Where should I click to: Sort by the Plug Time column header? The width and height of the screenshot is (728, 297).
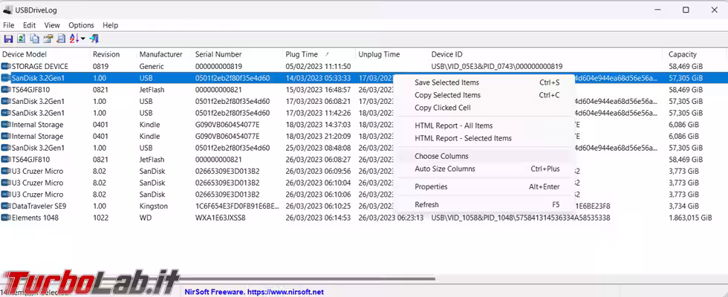click(302, 54)
